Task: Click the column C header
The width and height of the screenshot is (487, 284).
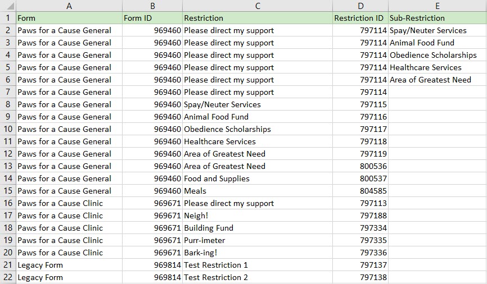Action: point(258,6)
